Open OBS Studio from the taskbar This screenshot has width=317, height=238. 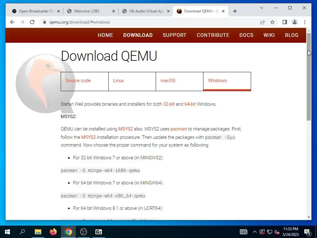[84, 232]
